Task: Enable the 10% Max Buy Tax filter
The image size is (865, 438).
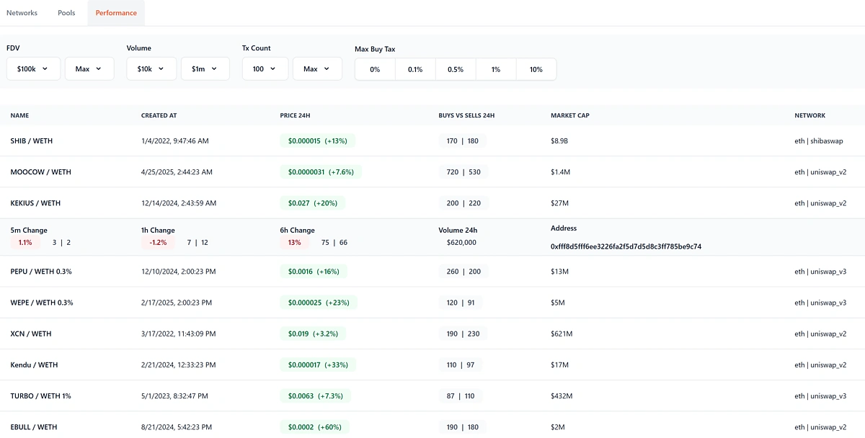Action: 536,68
